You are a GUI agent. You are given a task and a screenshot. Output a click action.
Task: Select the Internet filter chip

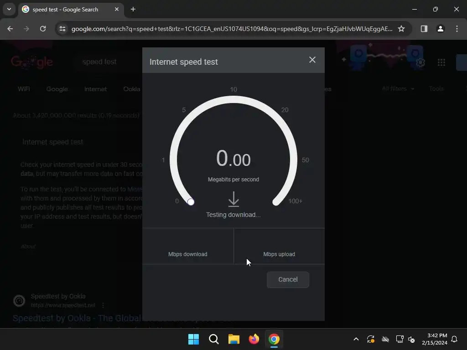[95, 89]
